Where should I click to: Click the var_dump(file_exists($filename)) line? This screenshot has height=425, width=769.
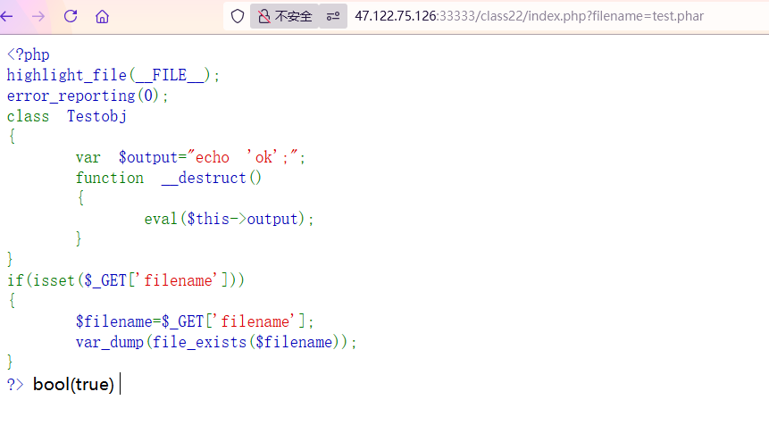tap(216, 342)
